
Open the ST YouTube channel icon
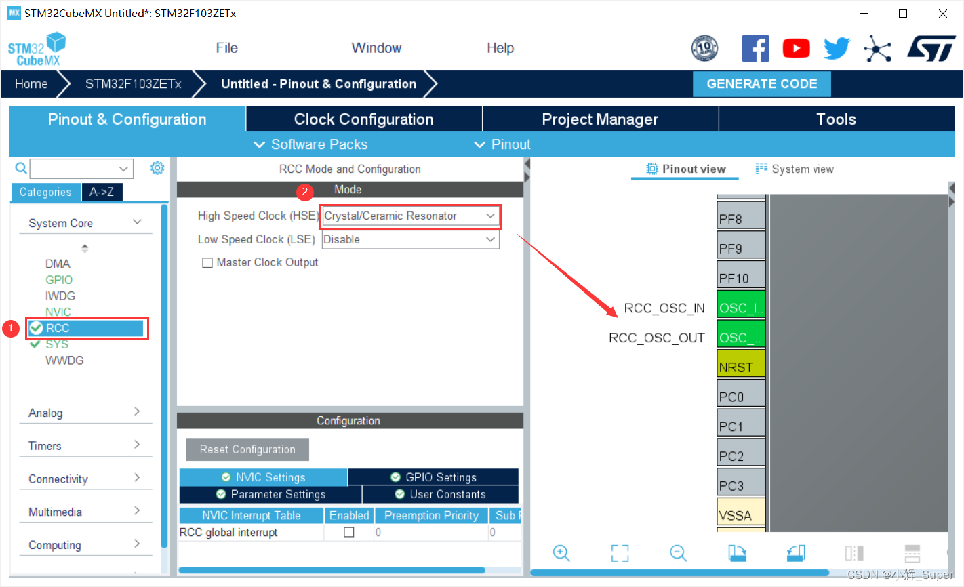796,48
